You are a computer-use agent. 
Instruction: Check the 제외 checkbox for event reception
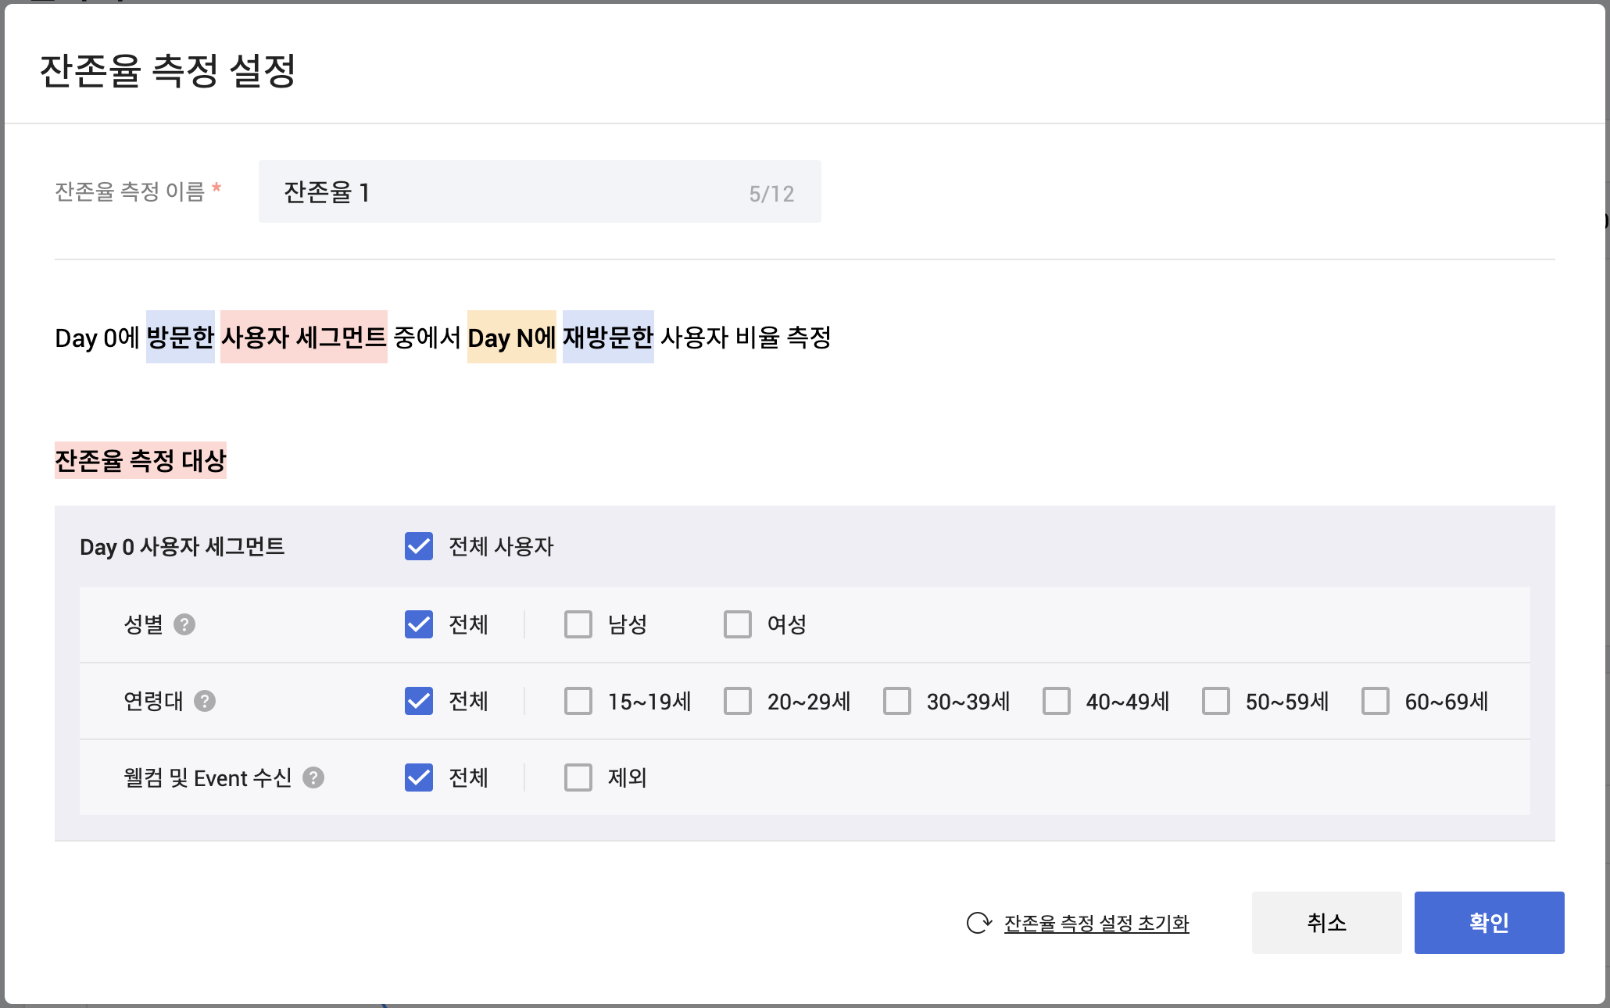coord(578,777)
